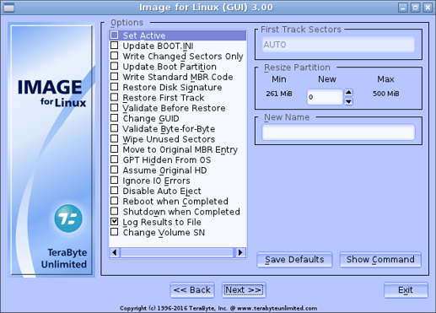Click the Save Defaults button
This screenshot has height=313, width=436.
[x=294, y=260]
